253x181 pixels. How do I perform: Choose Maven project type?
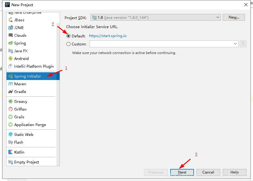pos(32,84)
